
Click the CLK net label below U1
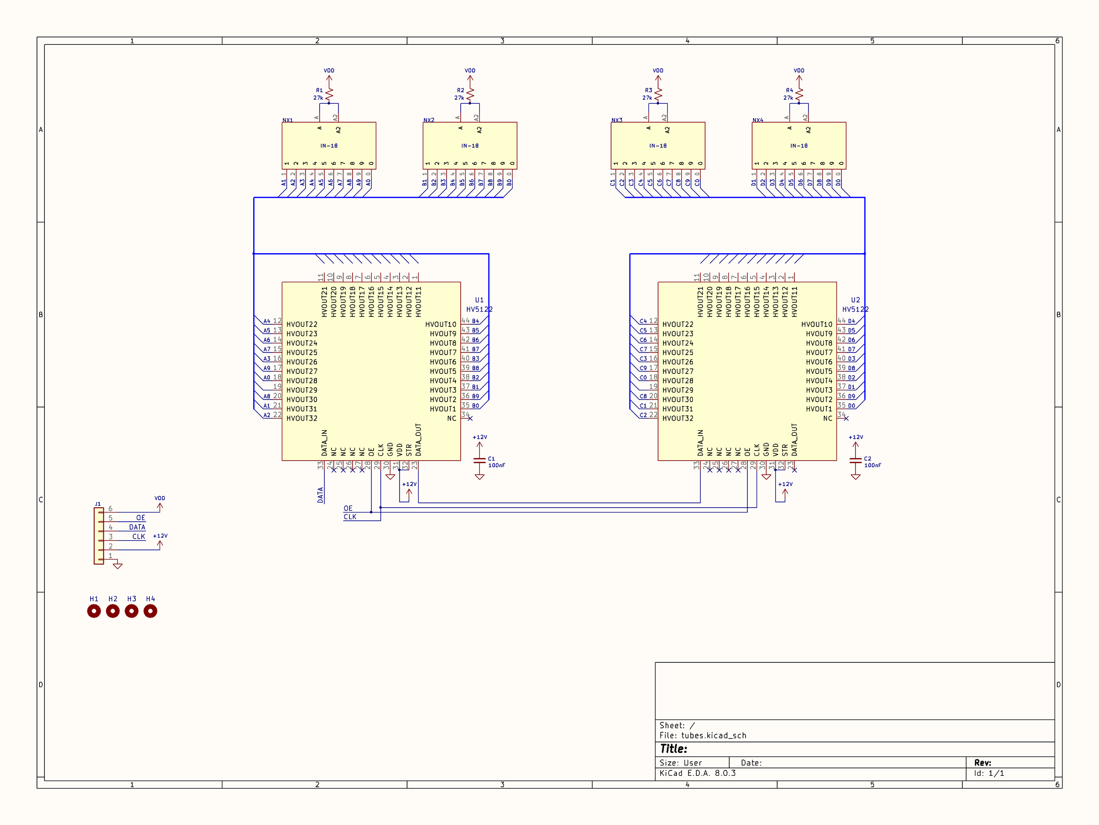coord(350,517)
